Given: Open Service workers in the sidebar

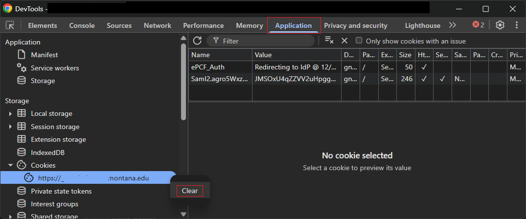Looking at the screenshot, I should pyautogui.click(x=55, y=68).
